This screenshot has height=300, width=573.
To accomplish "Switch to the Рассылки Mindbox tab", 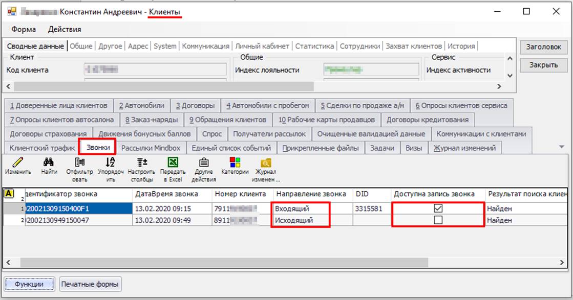I will [151, 148].
